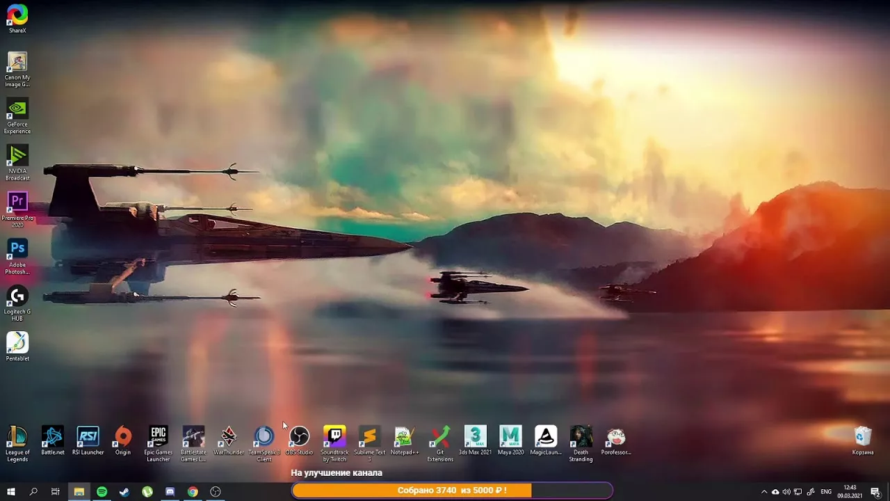Switch to Discord in the taskbar
890x501 pixels.
click(x=170, y=492)
